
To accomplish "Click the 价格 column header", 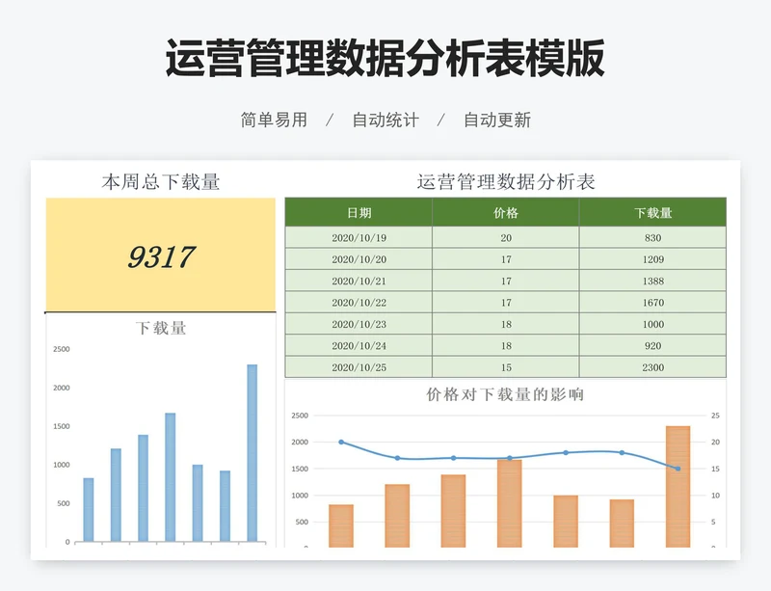I will (x=505, y=212).
